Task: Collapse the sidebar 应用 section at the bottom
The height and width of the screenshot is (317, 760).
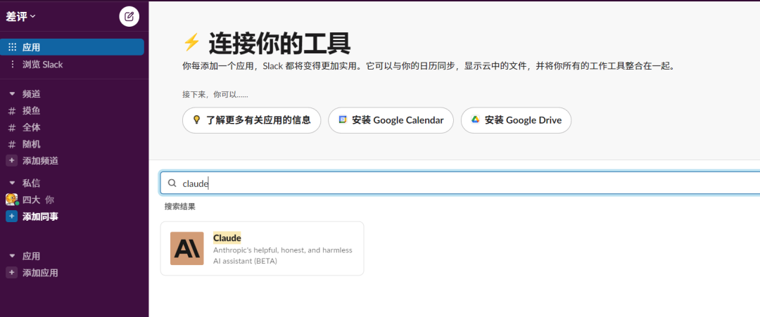Action: pos(12,256)
